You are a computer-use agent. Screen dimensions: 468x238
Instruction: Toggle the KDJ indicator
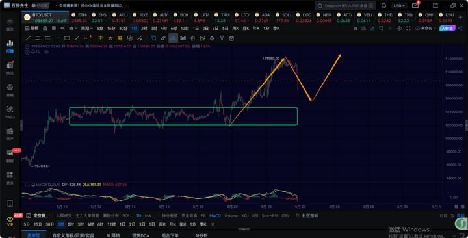[245, 216]
